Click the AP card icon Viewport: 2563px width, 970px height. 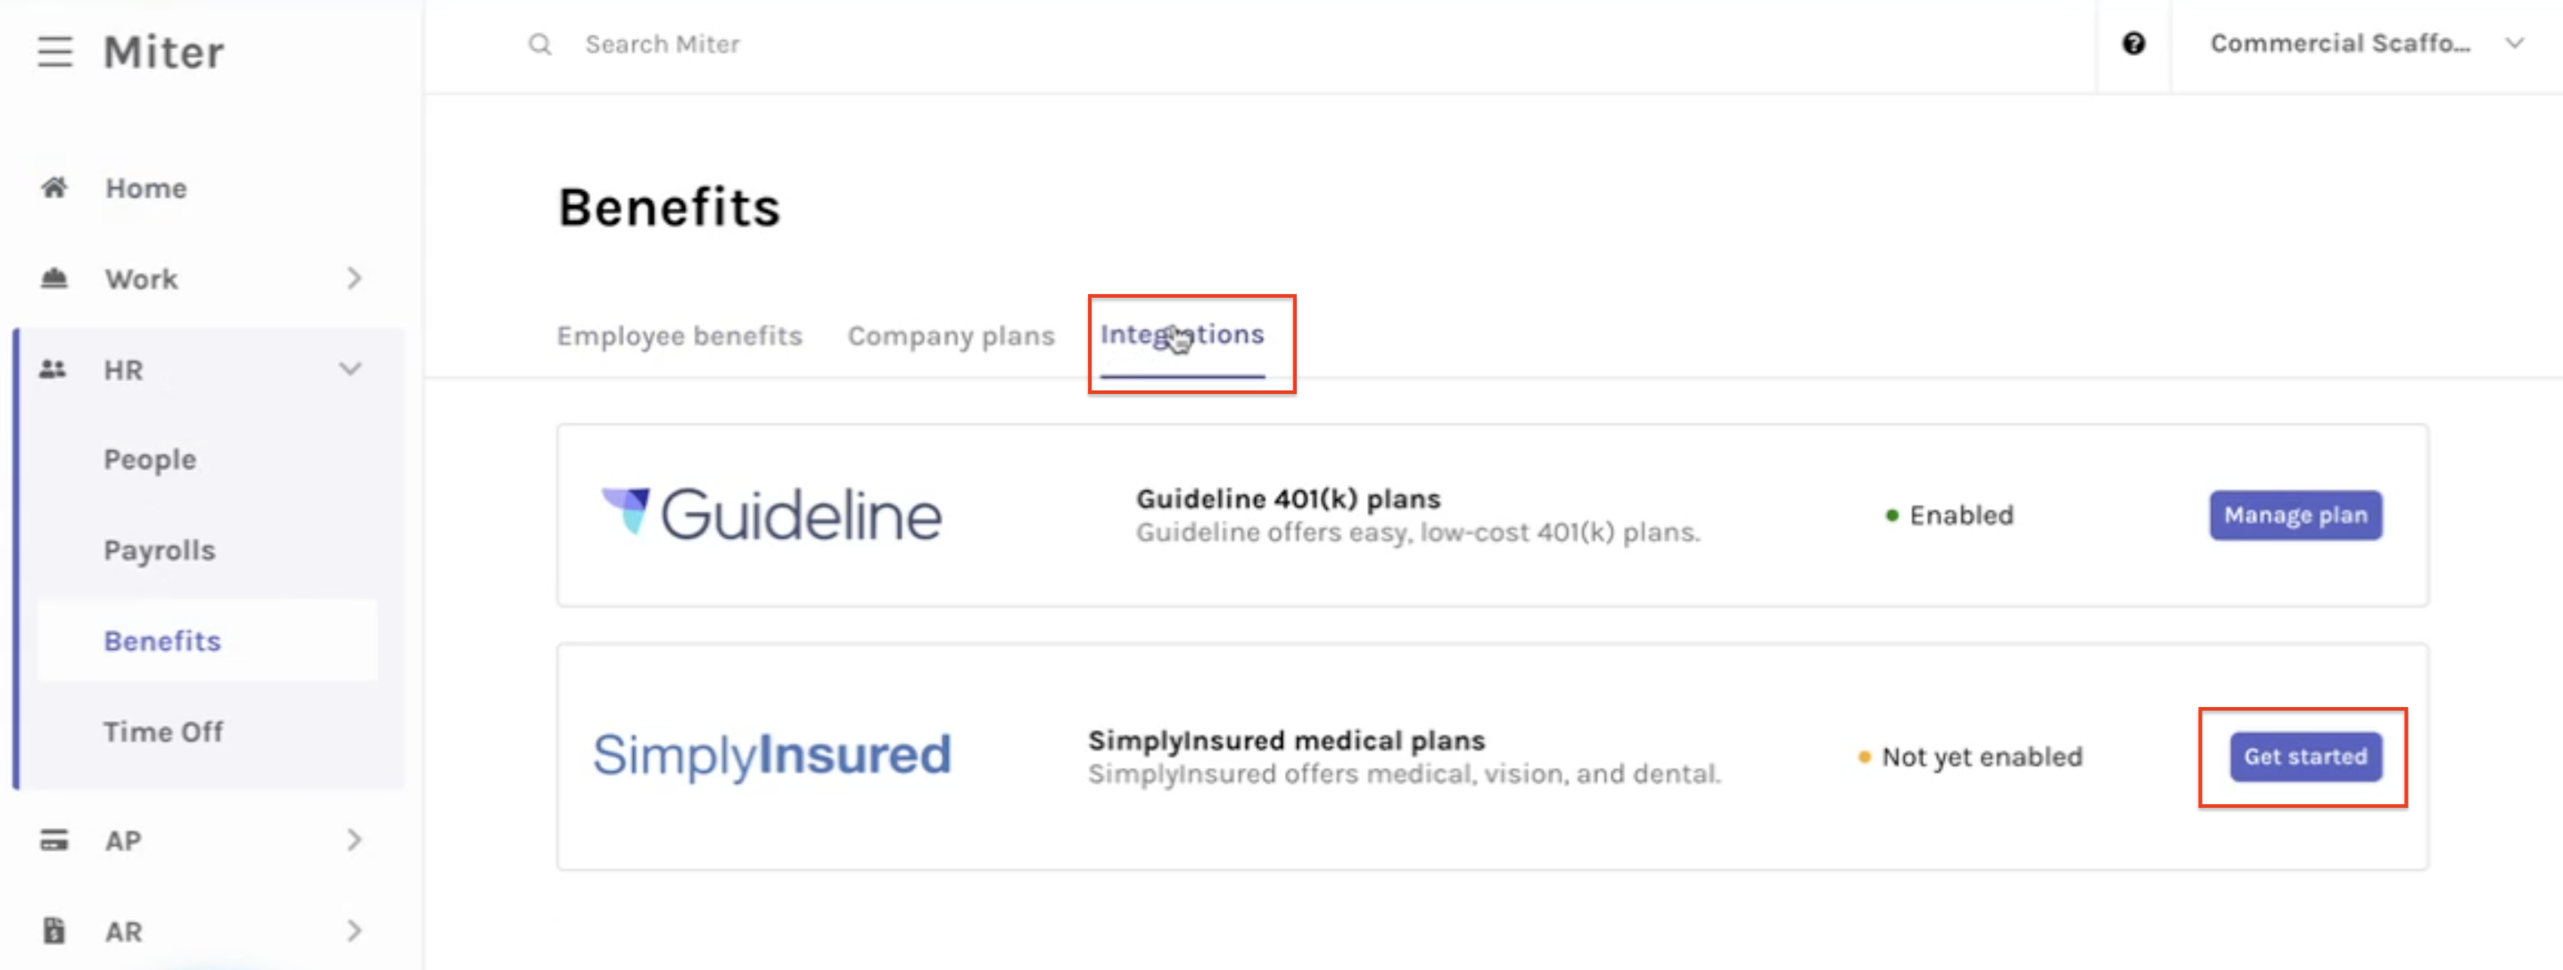pyautogui.click(x=54, y=840)
